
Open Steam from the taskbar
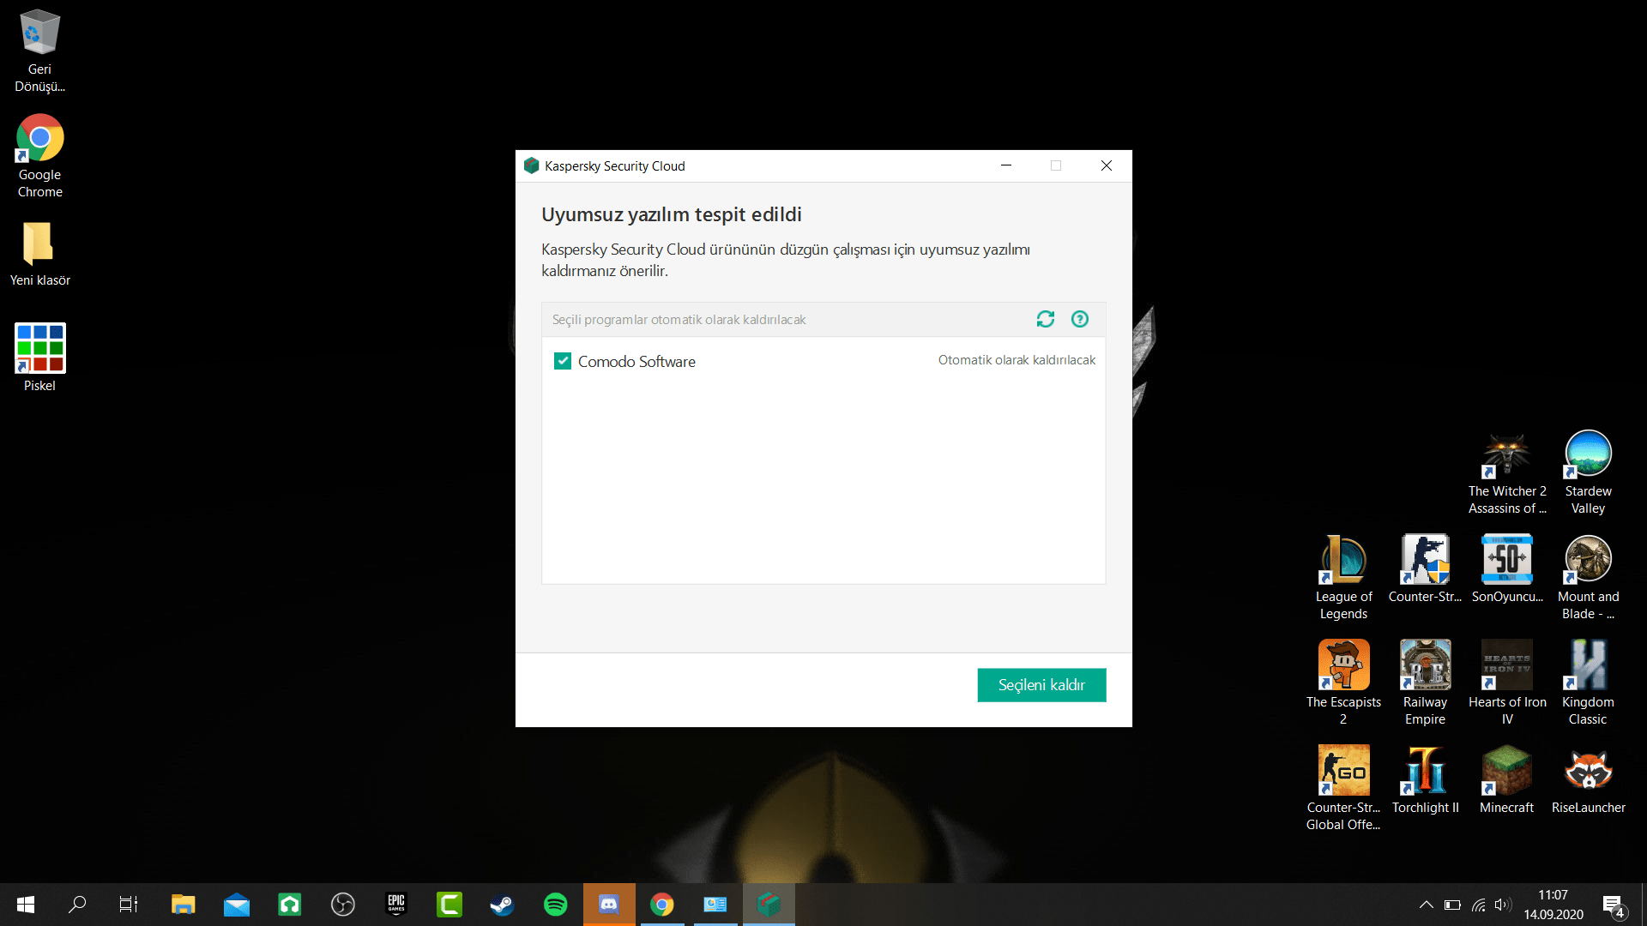(502, 904)
